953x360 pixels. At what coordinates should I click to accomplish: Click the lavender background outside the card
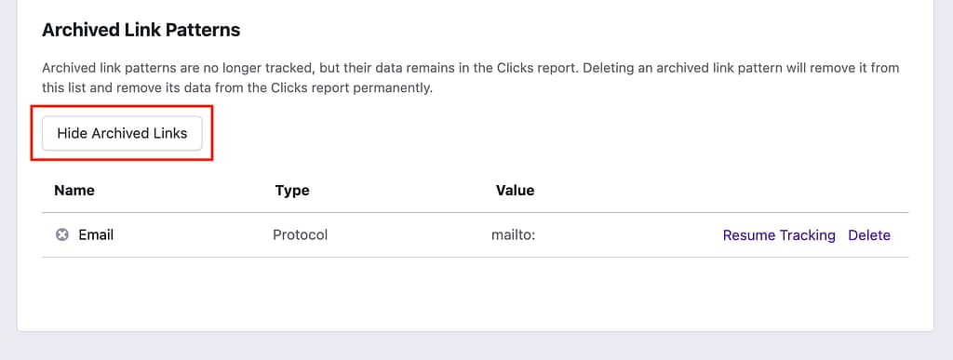476,347
